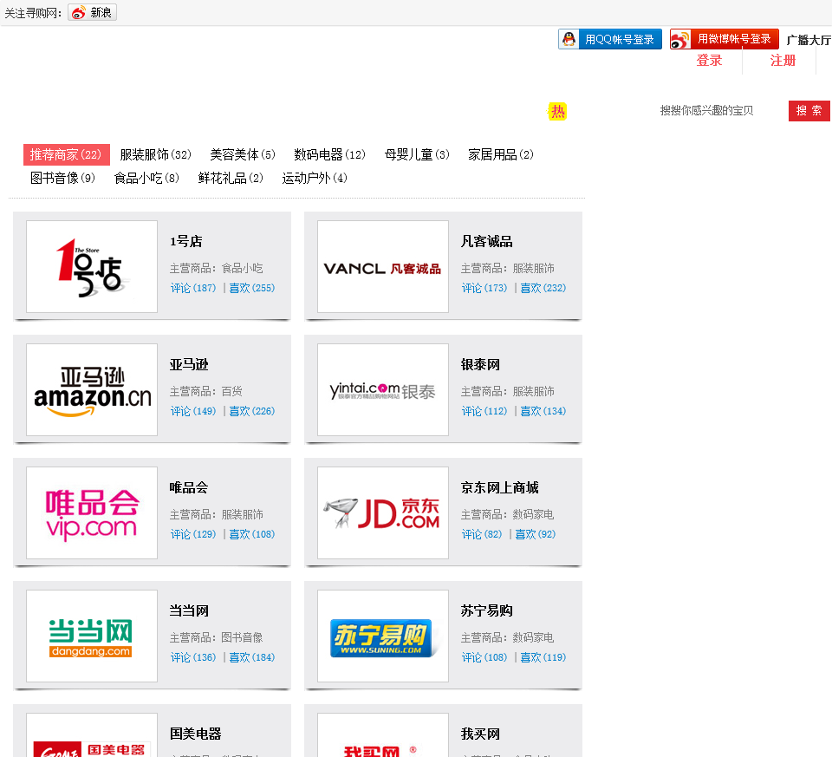Open the 国美电器 logo thumbnail
Viewport: 832px width, 757px height.
coord(92,735)
